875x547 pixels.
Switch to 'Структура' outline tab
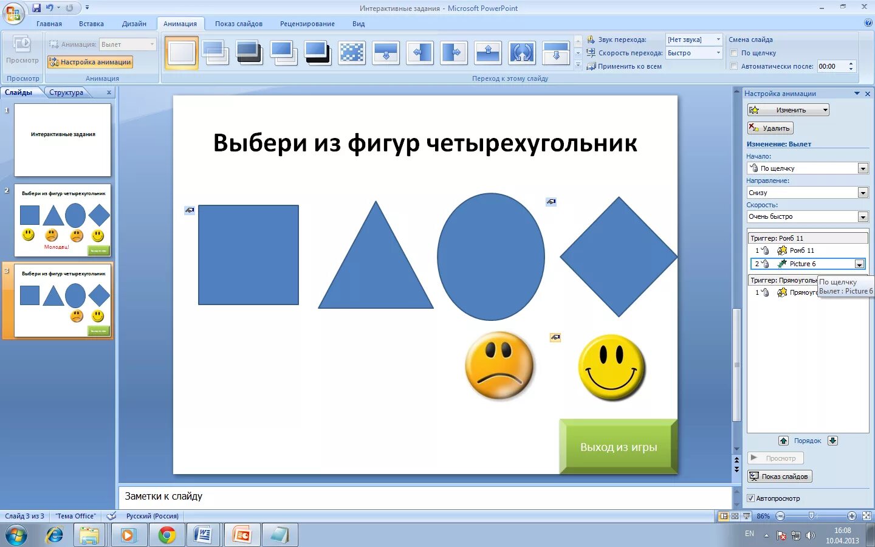66,92
